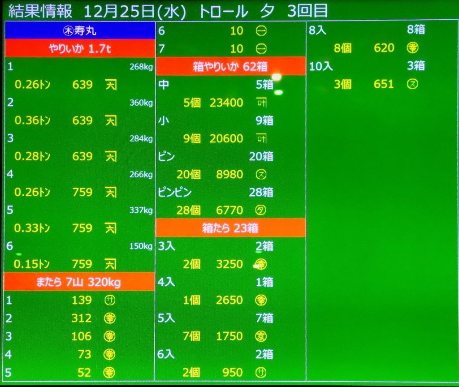Click the circled buyer mark beside price 8980
The width and height of the screenshot is (459, 387).
(260, 174)
